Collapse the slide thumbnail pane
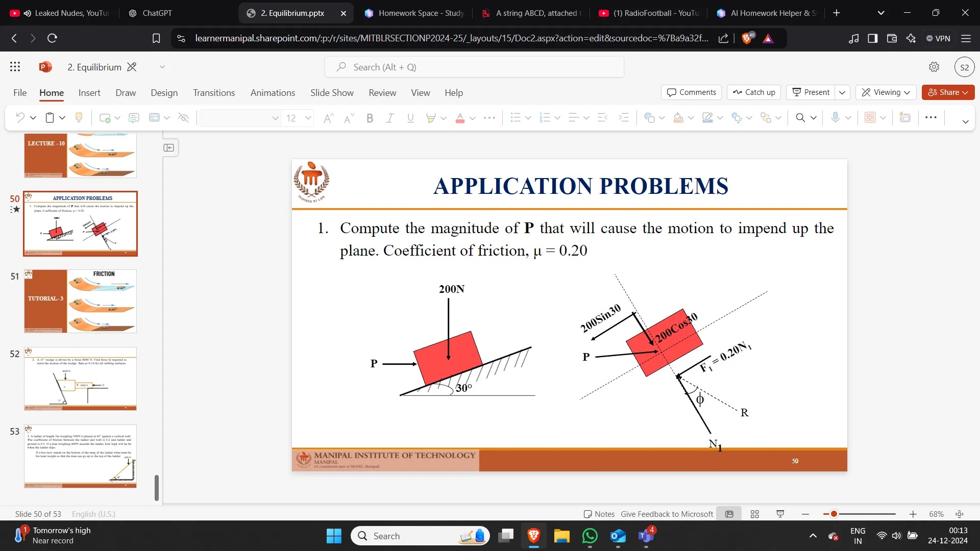This screenshot has height=551, width=980. tap(169, 148)
